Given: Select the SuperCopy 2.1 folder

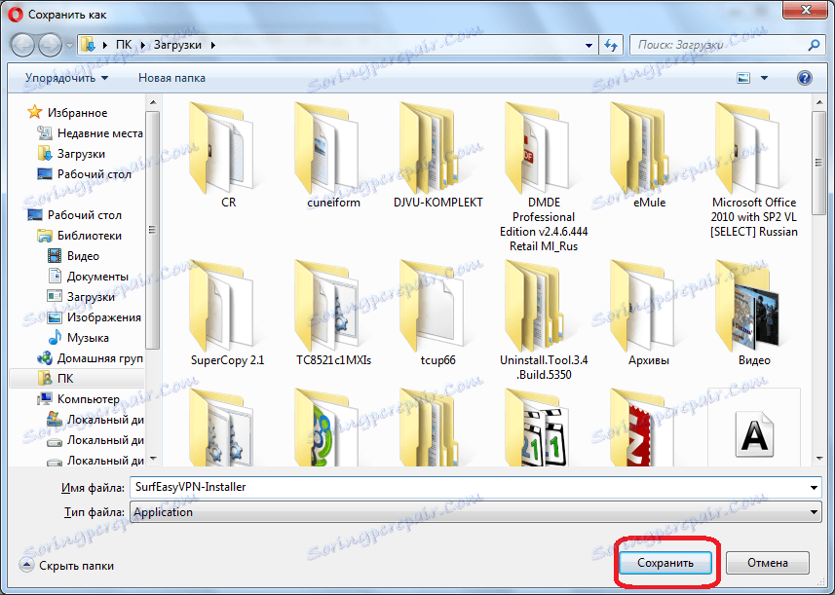Looking at the screenshot, I should click(x=227, y=313).
